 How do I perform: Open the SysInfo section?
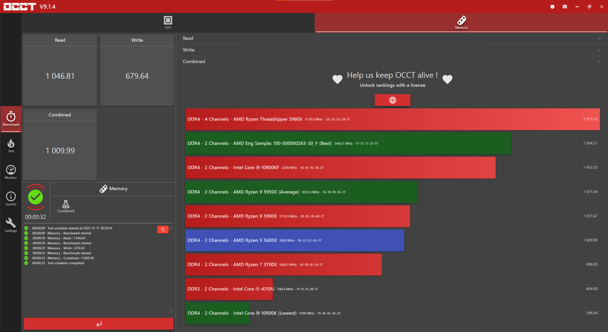[x=11, y=199]
